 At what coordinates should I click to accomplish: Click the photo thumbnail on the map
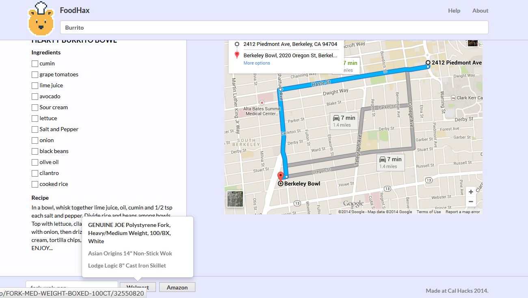coord(472,43)
